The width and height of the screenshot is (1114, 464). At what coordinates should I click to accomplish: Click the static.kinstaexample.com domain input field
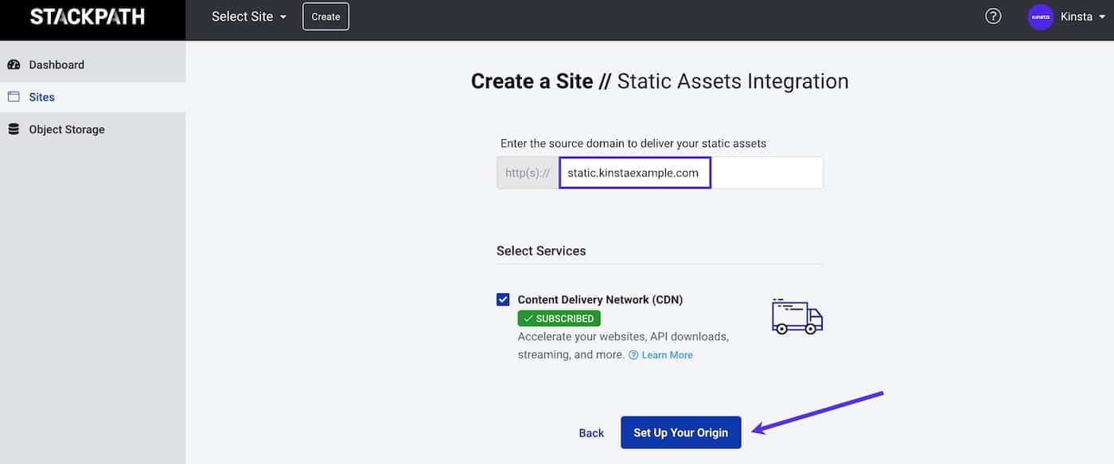point(634,172)
